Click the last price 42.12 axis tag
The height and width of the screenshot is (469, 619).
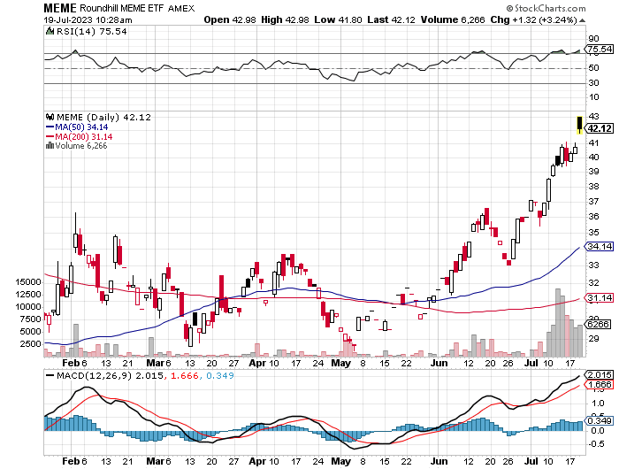(x=600, y=128)
